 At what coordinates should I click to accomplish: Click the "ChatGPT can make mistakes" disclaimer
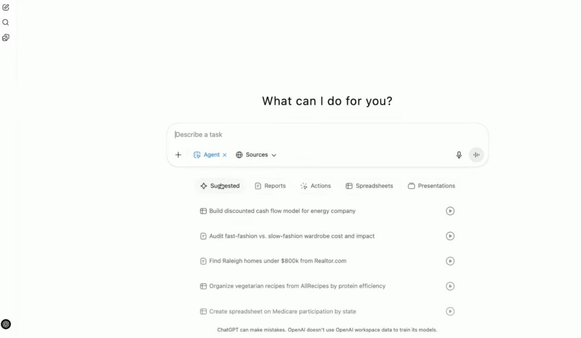[327, 330]
